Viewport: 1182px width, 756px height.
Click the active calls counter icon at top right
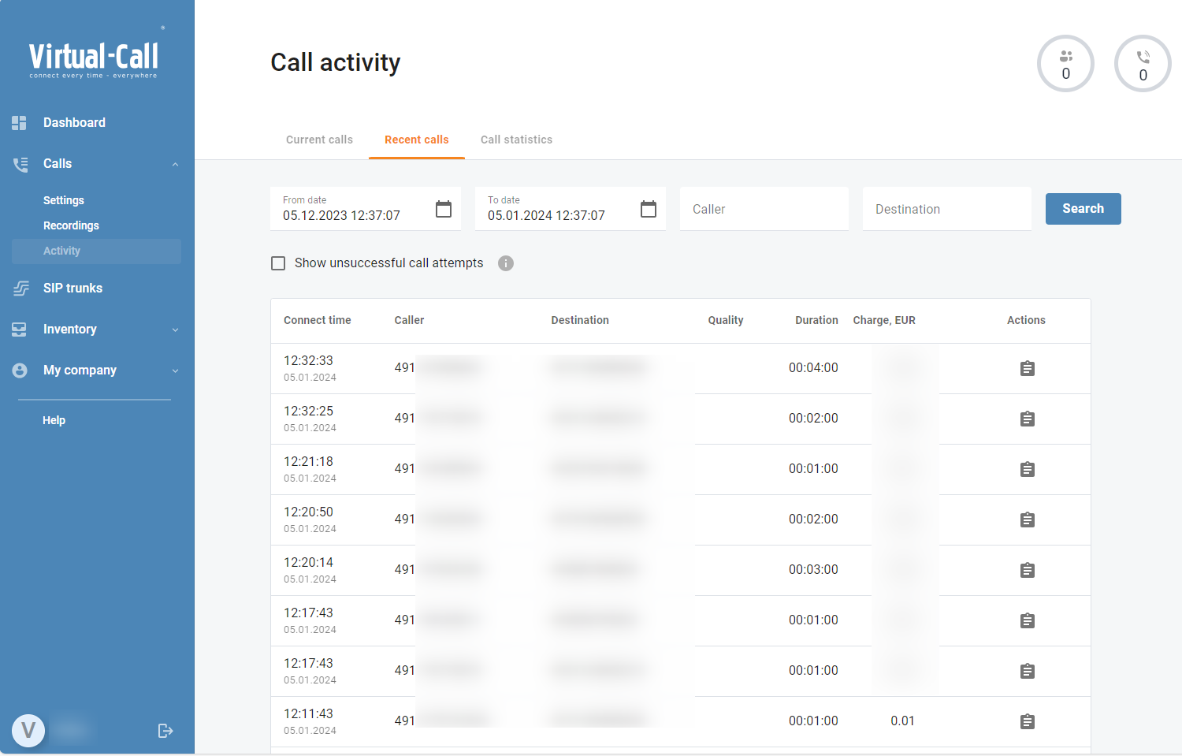tap(1143, 63)
